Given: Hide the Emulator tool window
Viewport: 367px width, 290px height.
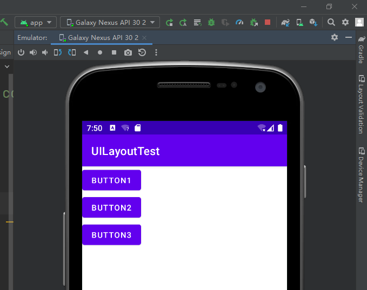Looking at the screenshot, I should click(x=349, y=37).
